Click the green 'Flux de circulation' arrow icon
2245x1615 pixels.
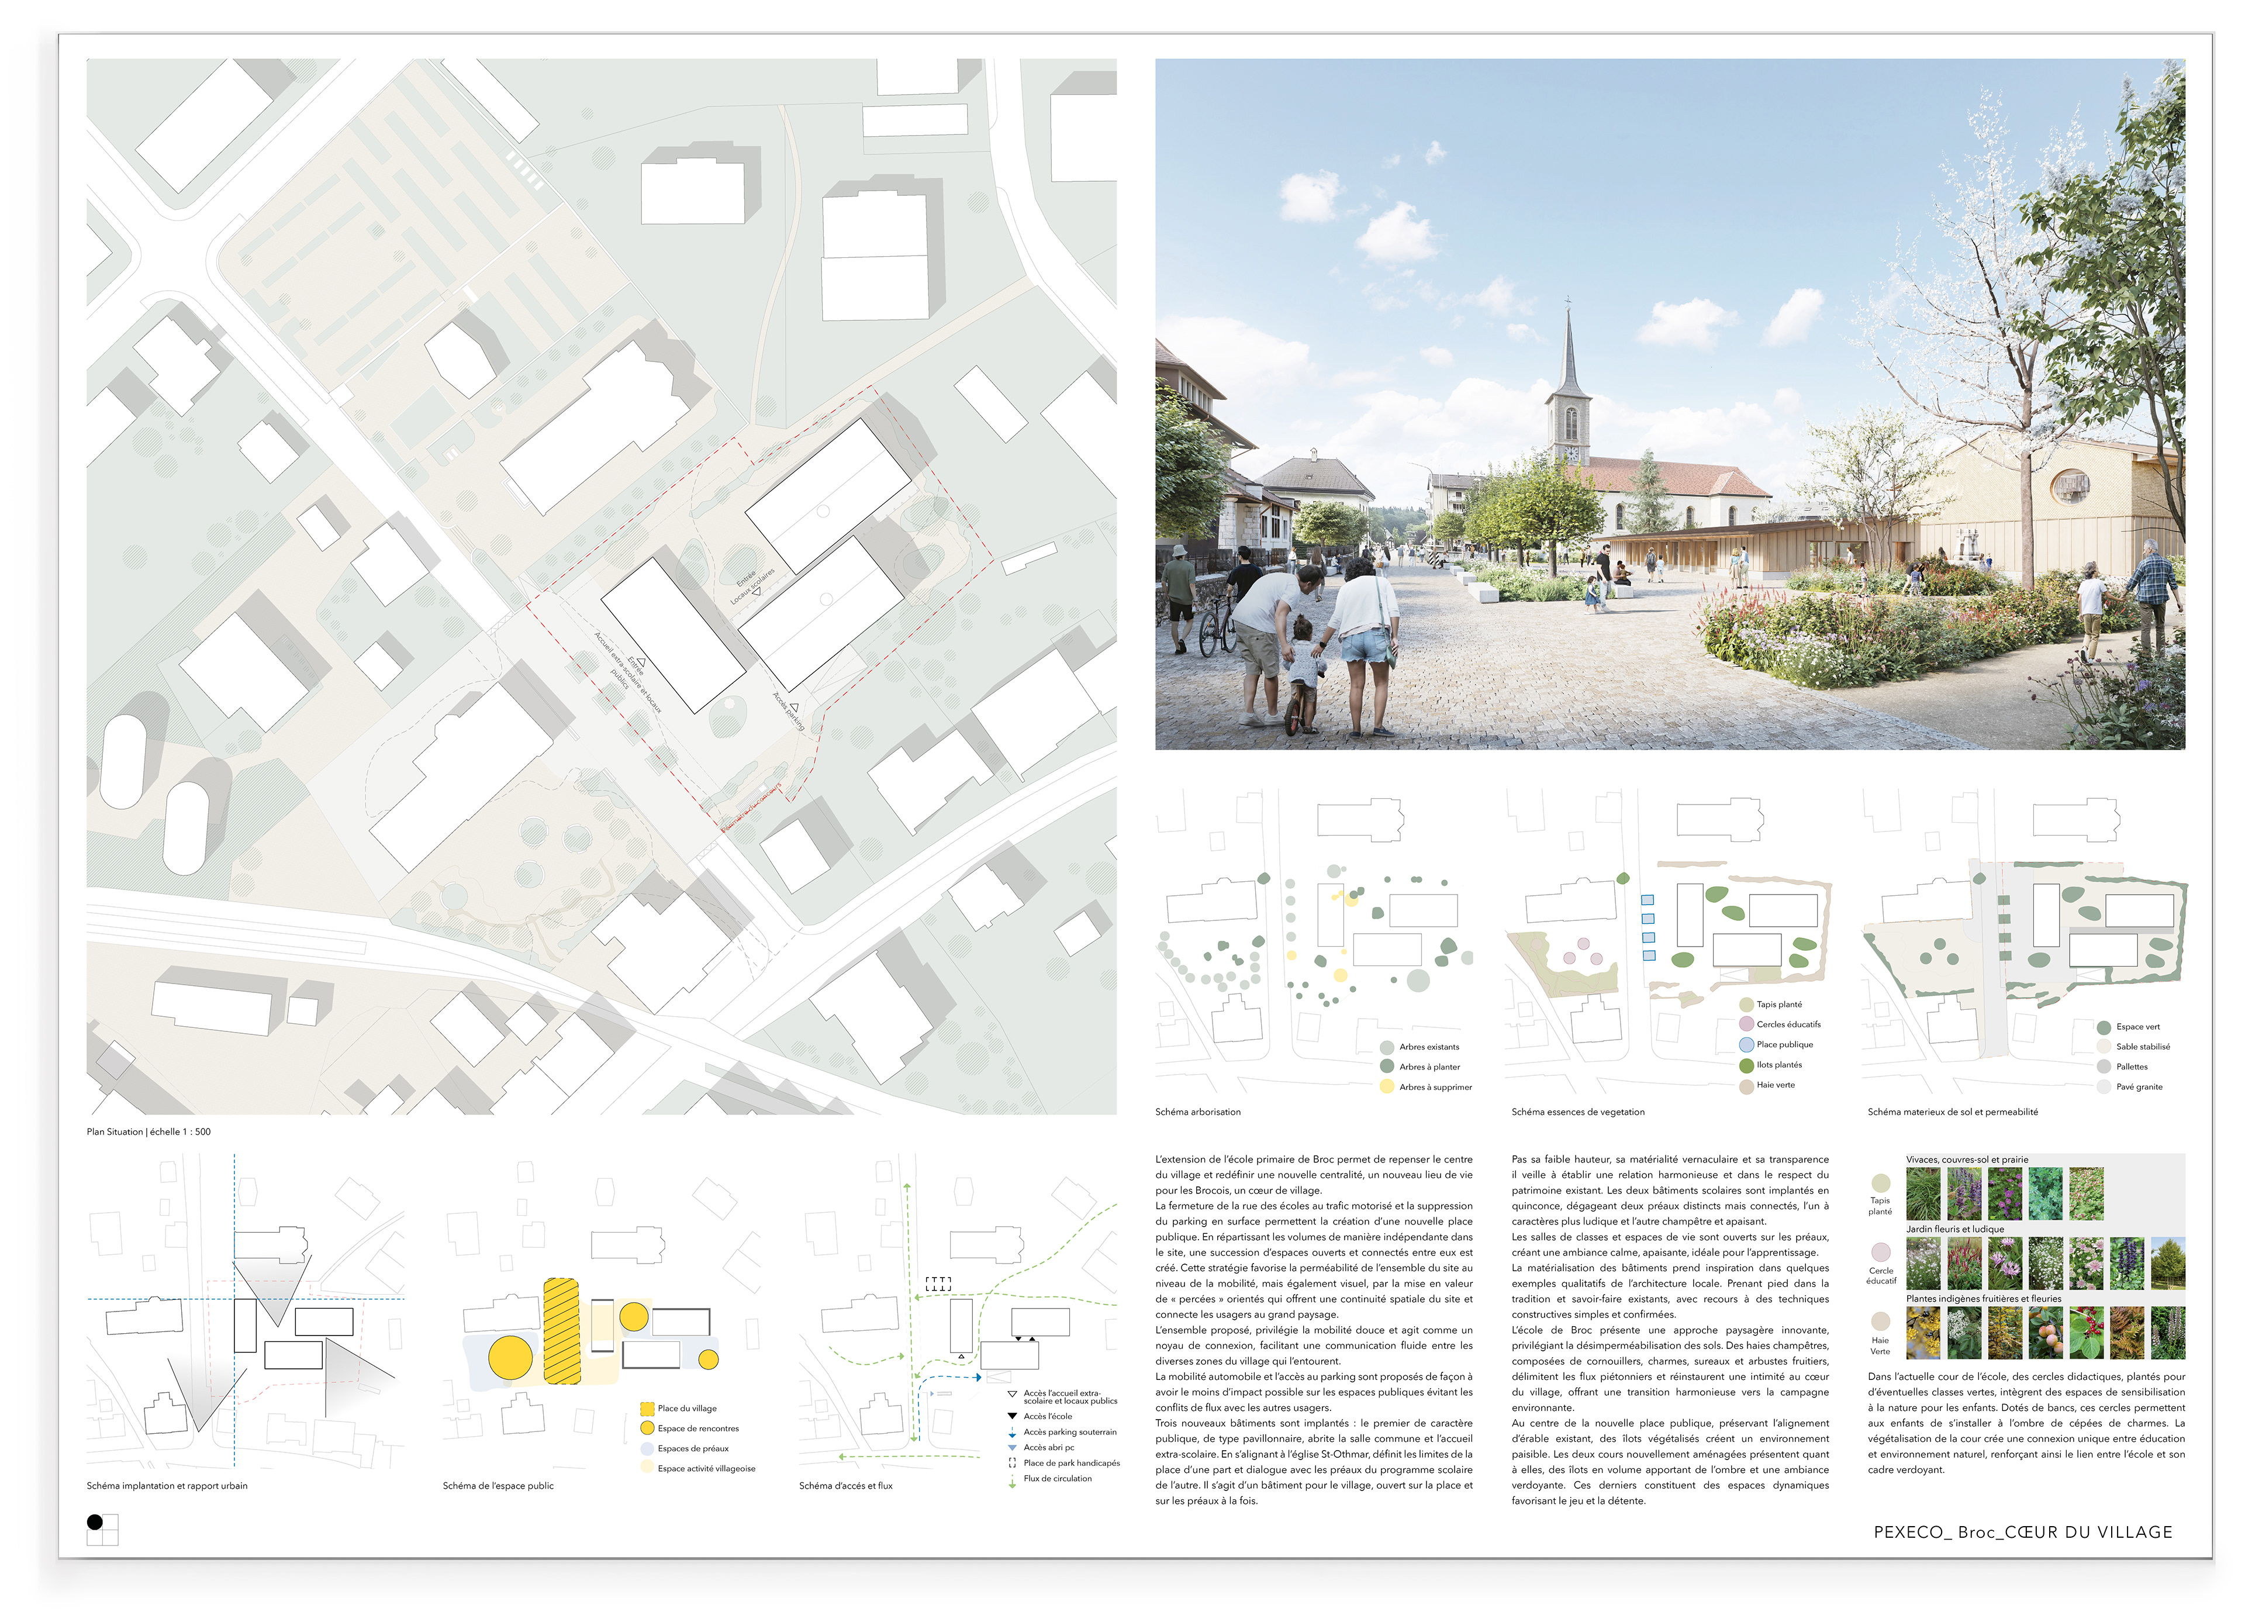coord(1011,1481)
